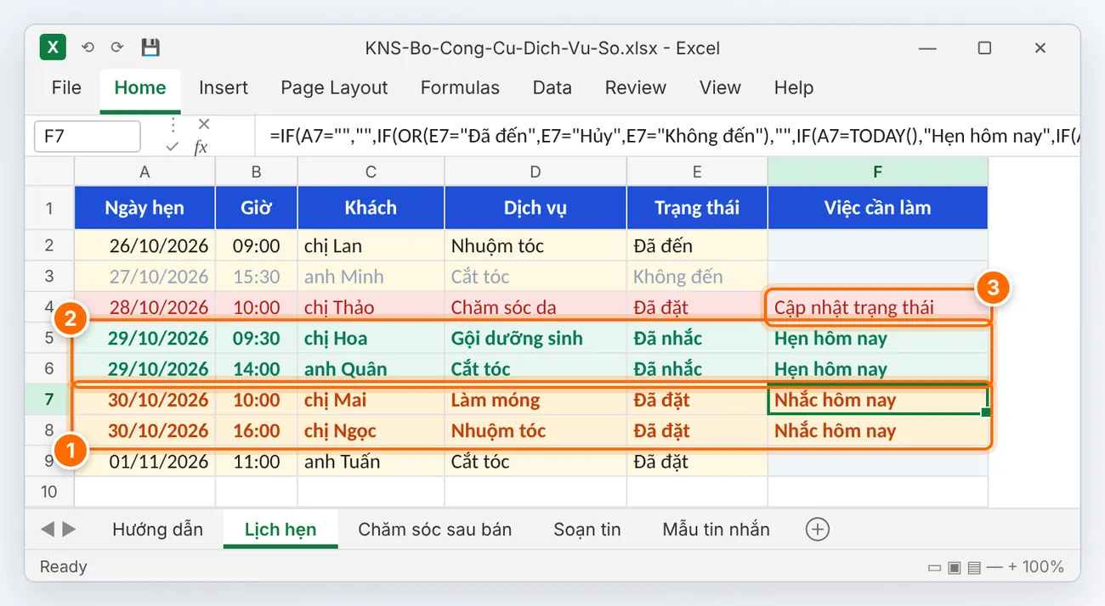Add a new sheet with the plus icon

(x=817, y=530)
